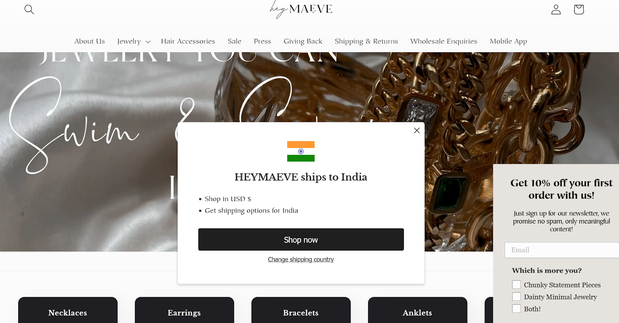
Task: Visit the Wholesale Enquiries page
Action: point(444,41)
